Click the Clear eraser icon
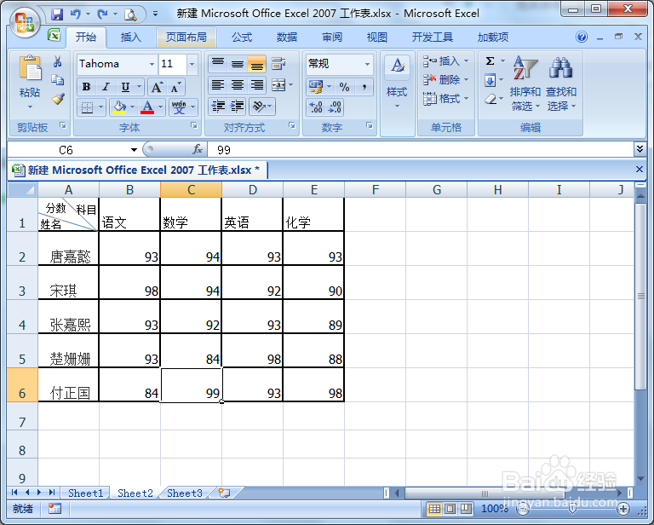654x525 pixels. tap(490, 99)
